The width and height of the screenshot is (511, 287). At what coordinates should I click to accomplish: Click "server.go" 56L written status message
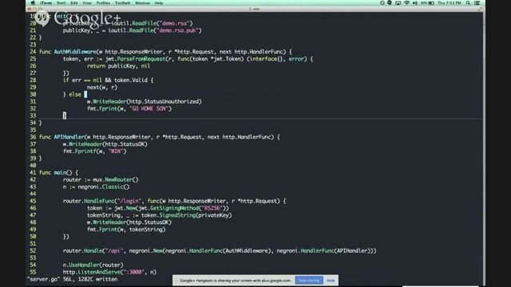[73, 280]
